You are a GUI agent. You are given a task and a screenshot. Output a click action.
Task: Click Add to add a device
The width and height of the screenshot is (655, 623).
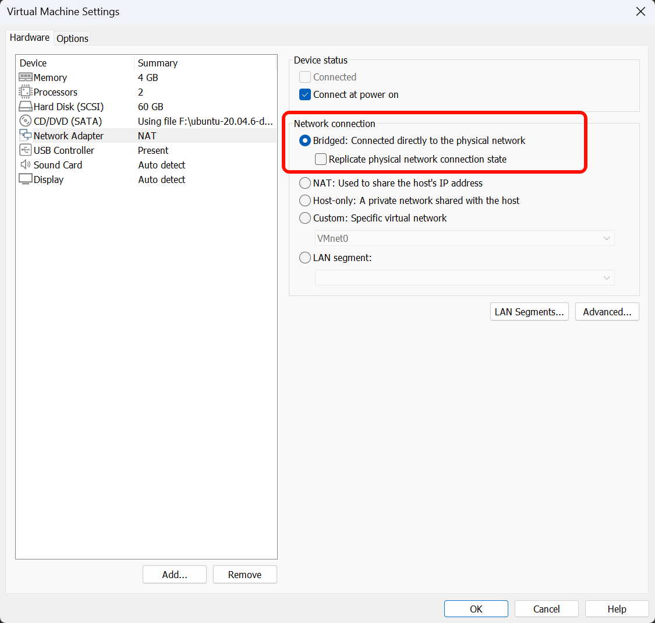(175, 575)
